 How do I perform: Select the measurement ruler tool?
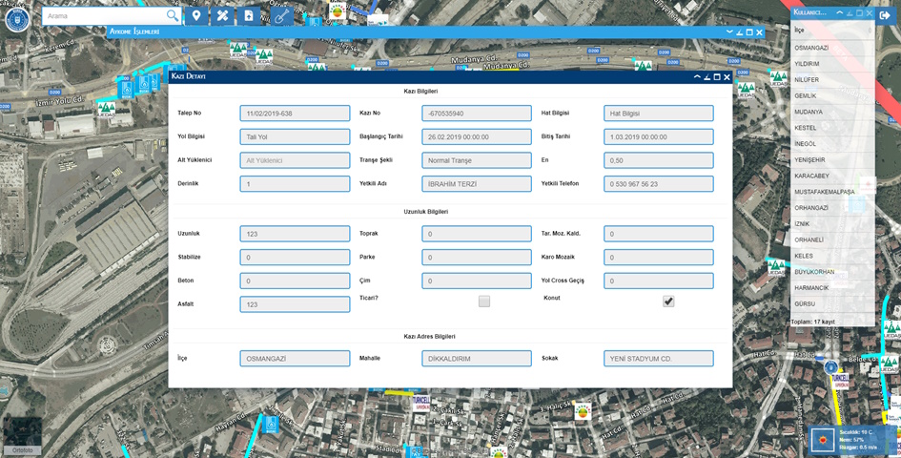[222, 16]
